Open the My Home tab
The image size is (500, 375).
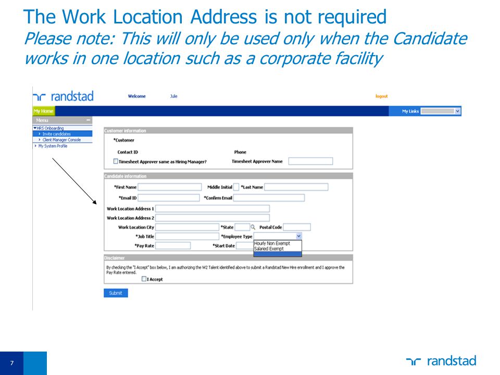tap(44, 111)
